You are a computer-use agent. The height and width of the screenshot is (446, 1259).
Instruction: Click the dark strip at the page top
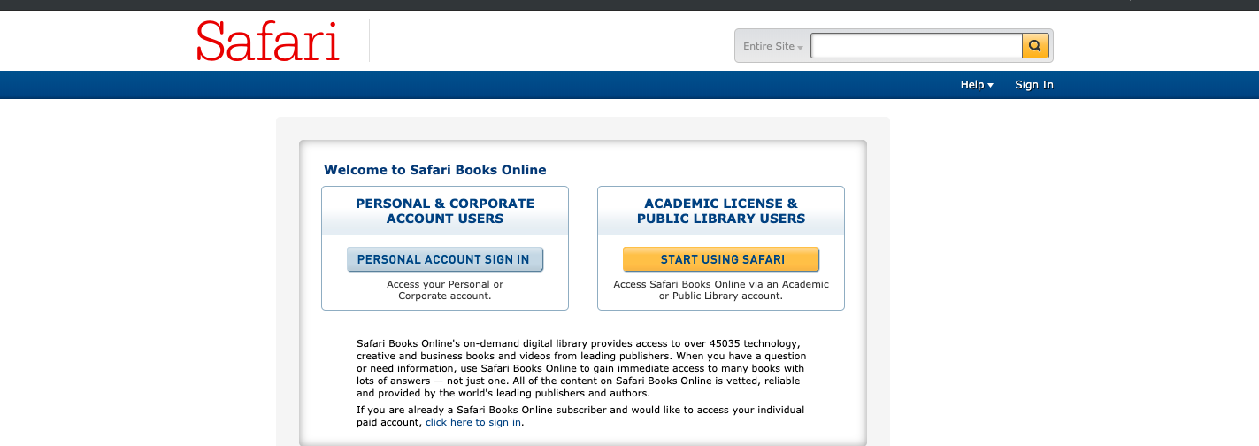619,4
